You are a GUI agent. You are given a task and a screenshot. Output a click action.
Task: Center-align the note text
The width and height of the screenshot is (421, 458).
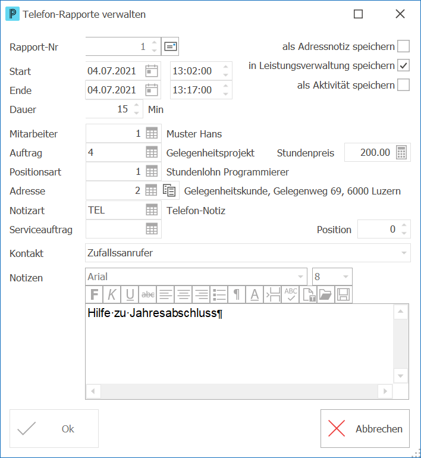pos(183,294)
